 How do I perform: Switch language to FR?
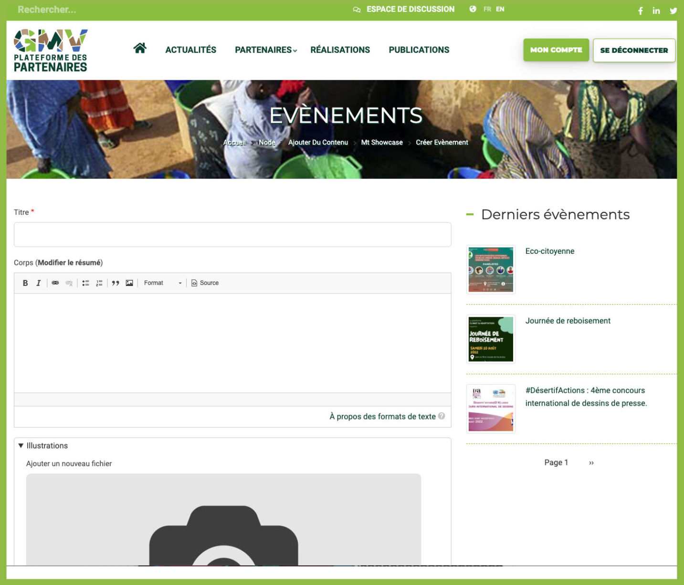click(487, 9)
